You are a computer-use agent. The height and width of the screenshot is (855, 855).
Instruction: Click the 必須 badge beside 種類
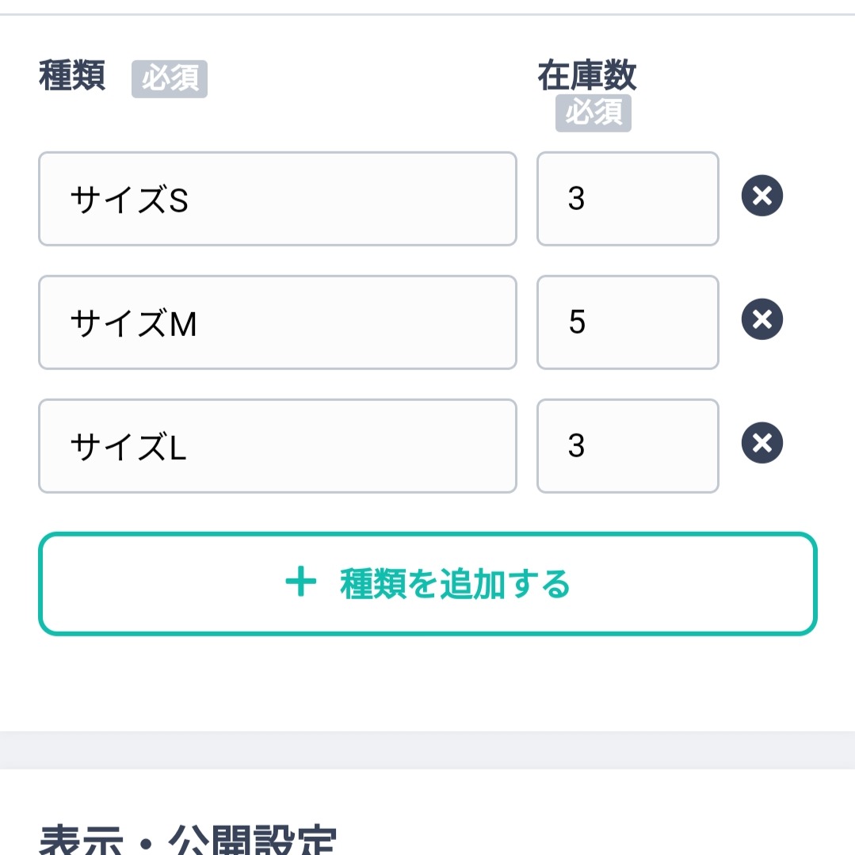click(x=170, y=79)
